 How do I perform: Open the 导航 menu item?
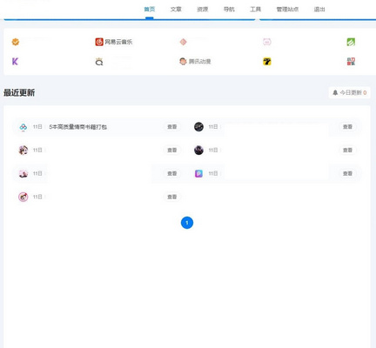229,10
